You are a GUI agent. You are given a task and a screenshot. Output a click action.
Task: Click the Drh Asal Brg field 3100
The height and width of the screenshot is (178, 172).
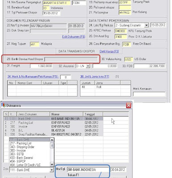coord(121,36)
